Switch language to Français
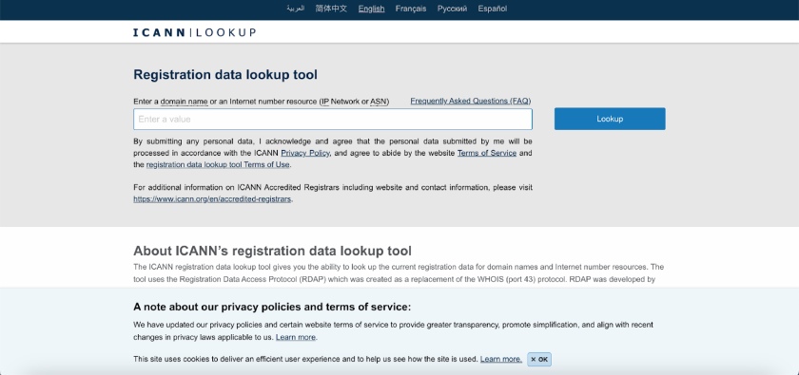The height and width of the screenshot is (375, 799). coord(411,9)
